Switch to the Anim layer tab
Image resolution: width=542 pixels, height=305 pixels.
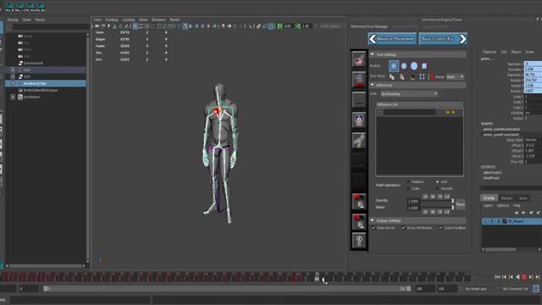tap(523, 198)
